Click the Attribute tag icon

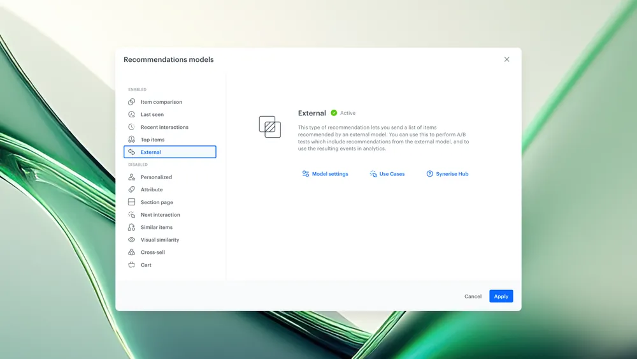coord(132,189)
